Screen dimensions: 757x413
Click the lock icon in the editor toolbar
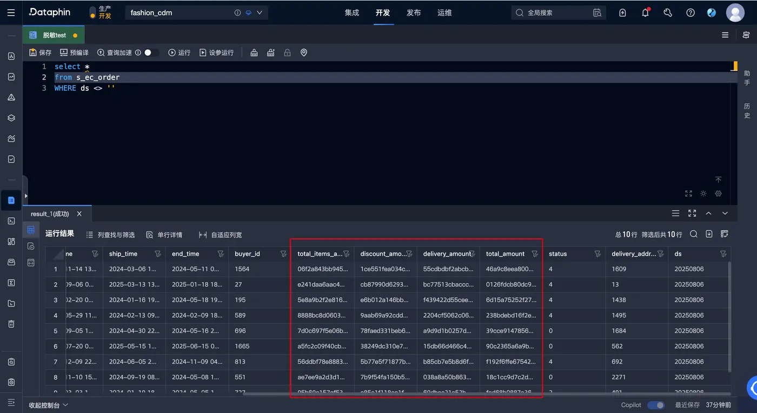click(x=287, y=52)
